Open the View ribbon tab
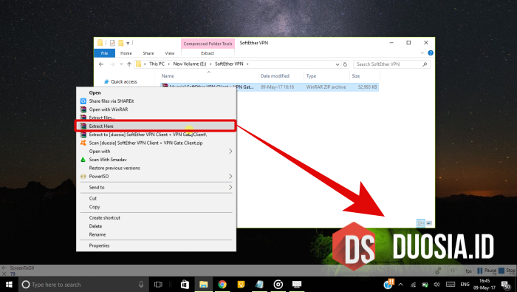 (169, 53)
